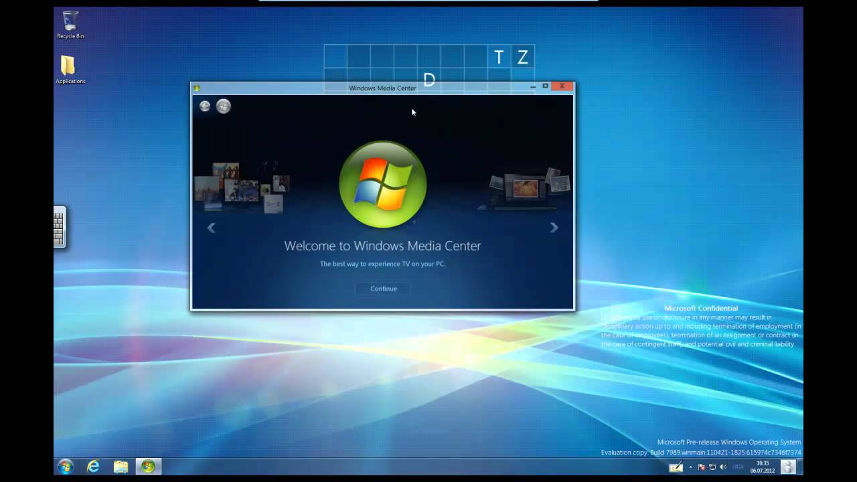The image size is (857, 482).
Task: Show hidden tray icons arrow
Action: [x=690, y=467]
